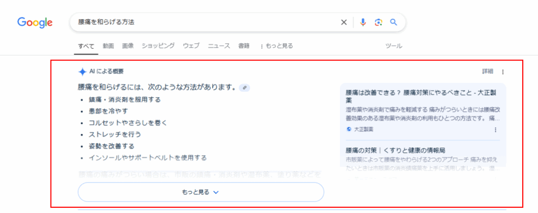
Task: Click the summary sentence 腰痛を和らげるには、次のような方法があります。
Action: 158,88
